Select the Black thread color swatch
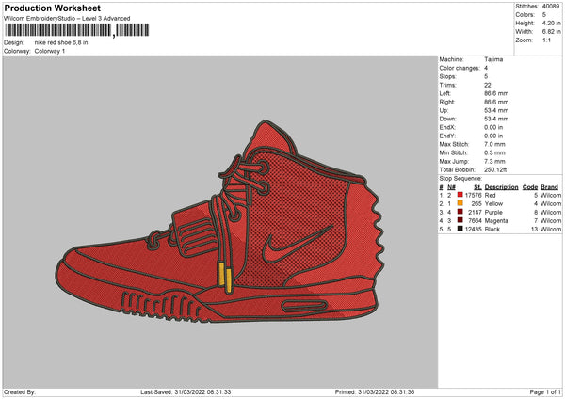 (x=460, y=229)
